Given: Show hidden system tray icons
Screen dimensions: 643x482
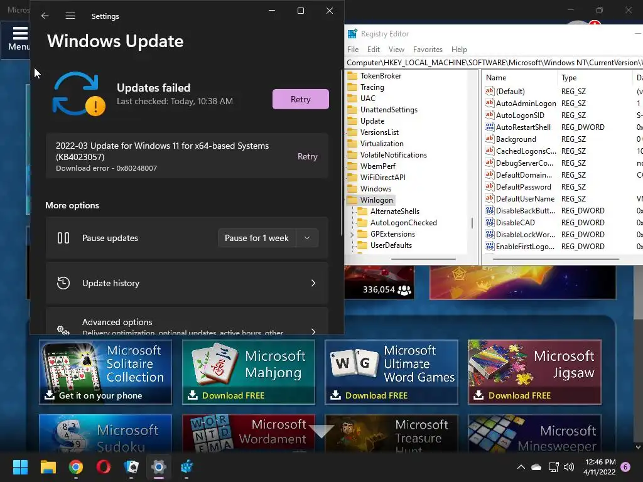Looking at the screenshot, I should point(521,467).
